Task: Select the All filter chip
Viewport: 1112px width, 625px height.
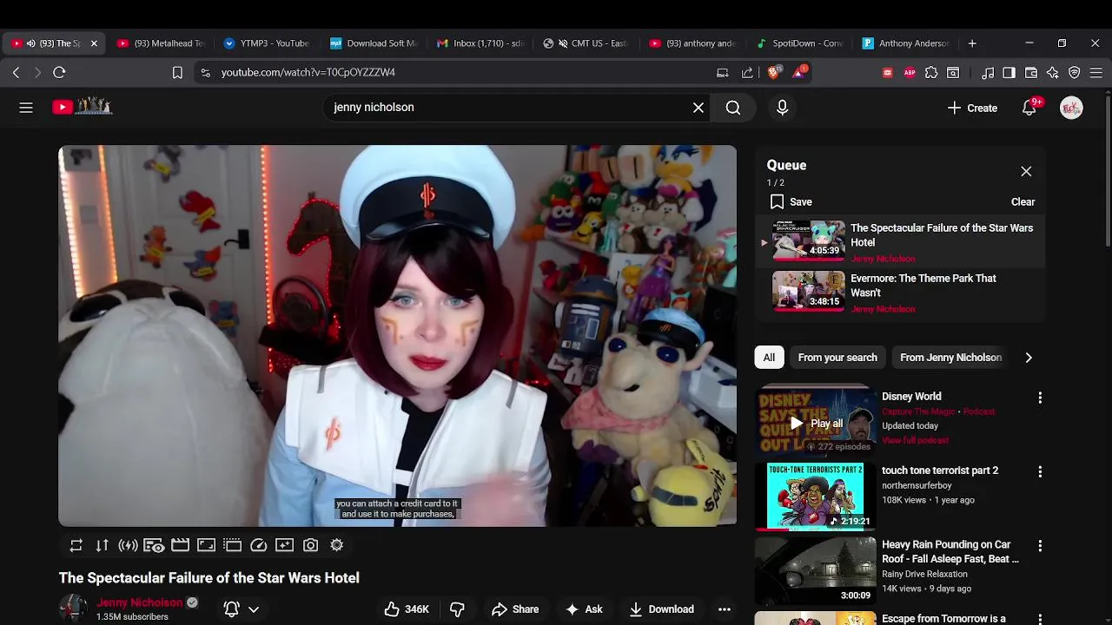Action: [769, 358]
